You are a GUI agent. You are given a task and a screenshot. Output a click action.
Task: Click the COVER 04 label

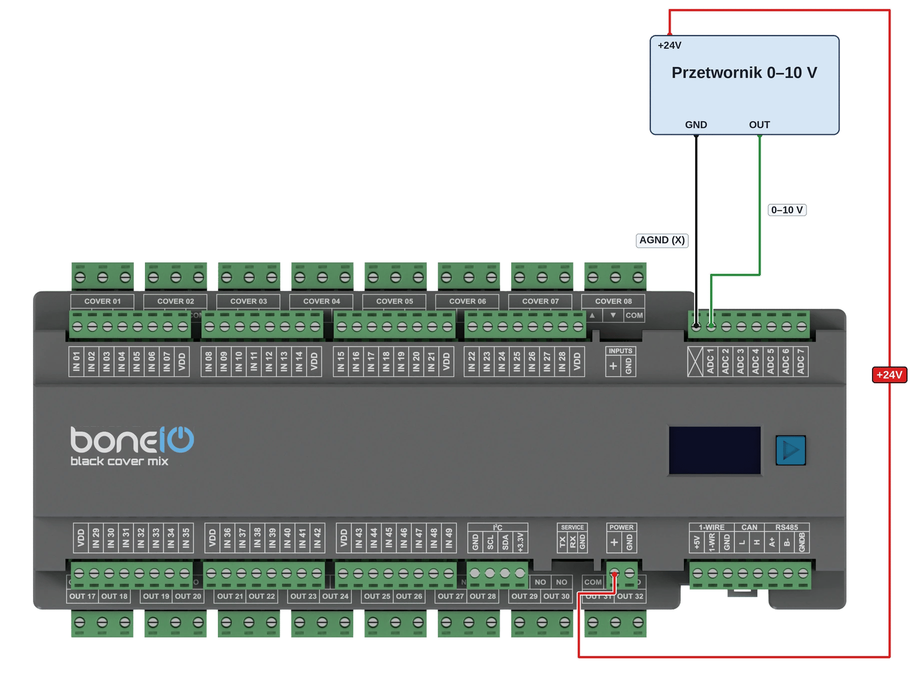(321, 301)
